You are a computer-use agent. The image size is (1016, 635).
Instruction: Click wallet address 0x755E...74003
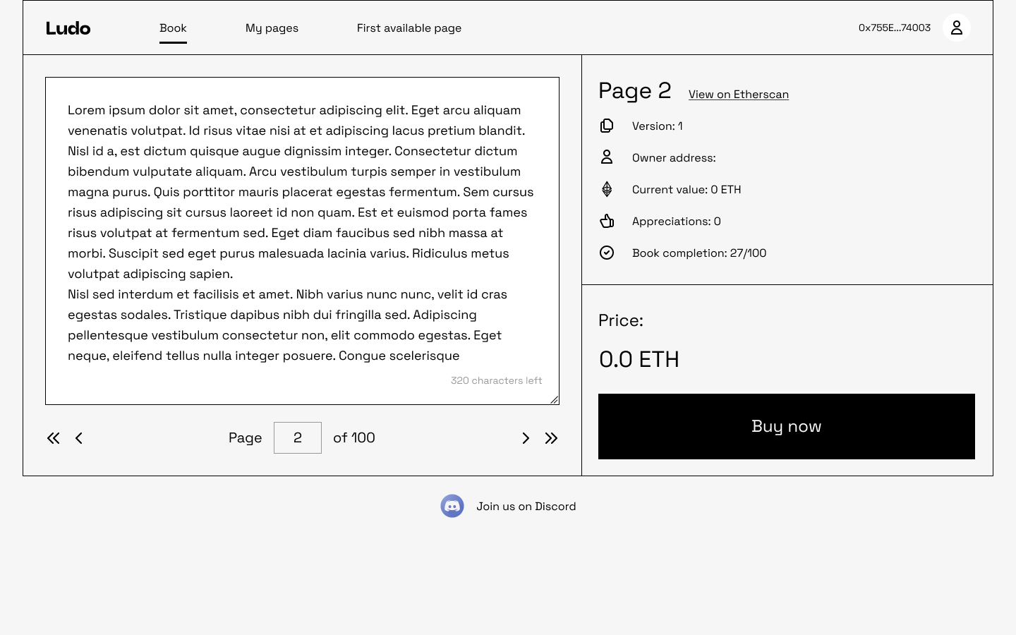click(895, 28)
